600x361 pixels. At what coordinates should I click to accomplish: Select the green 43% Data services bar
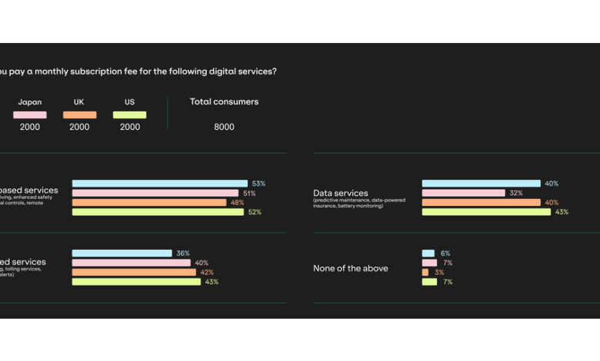486,212
